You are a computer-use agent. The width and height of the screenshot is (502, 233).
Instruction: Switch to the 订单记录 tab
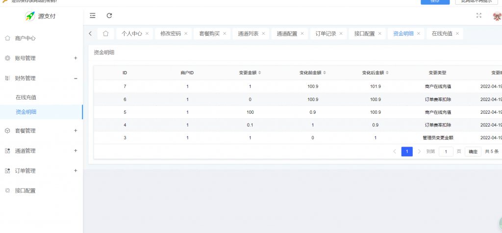click(x=326, y=34)
